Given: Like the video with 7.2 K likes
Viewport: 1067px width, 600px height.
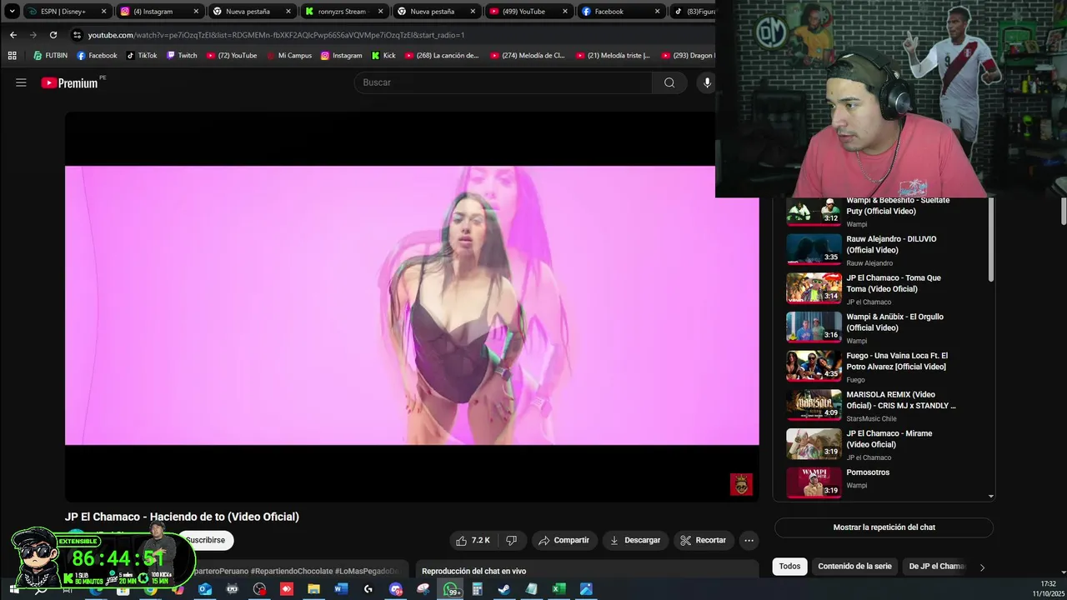Looking at the screenshot, I should pos(473,540).
